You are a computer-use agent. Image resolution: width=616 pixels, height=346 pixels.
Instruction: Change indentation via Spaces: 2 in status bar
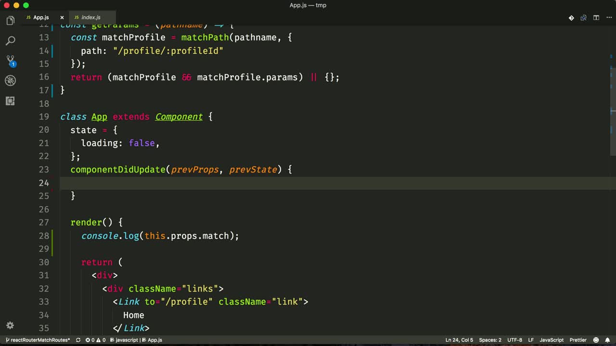[x=490, y=340]
